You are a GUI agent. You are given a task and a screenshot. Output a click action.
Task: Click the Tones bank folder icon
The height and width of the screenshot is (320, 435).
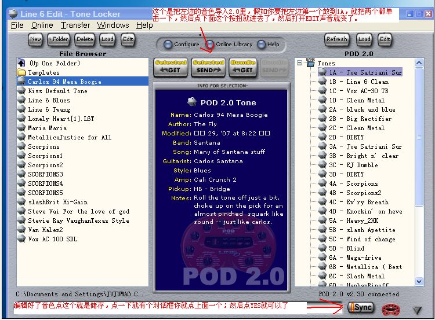coord(310,63)
